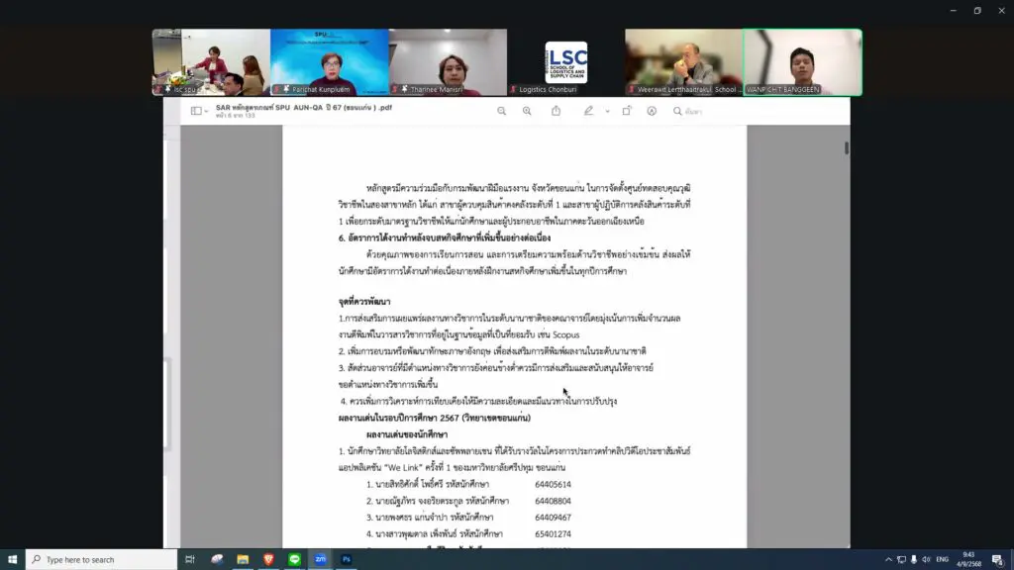Viewport: 1014px width, 570px height.
Task: Toggle the sidebar view button
Action: tap(196, 111)
